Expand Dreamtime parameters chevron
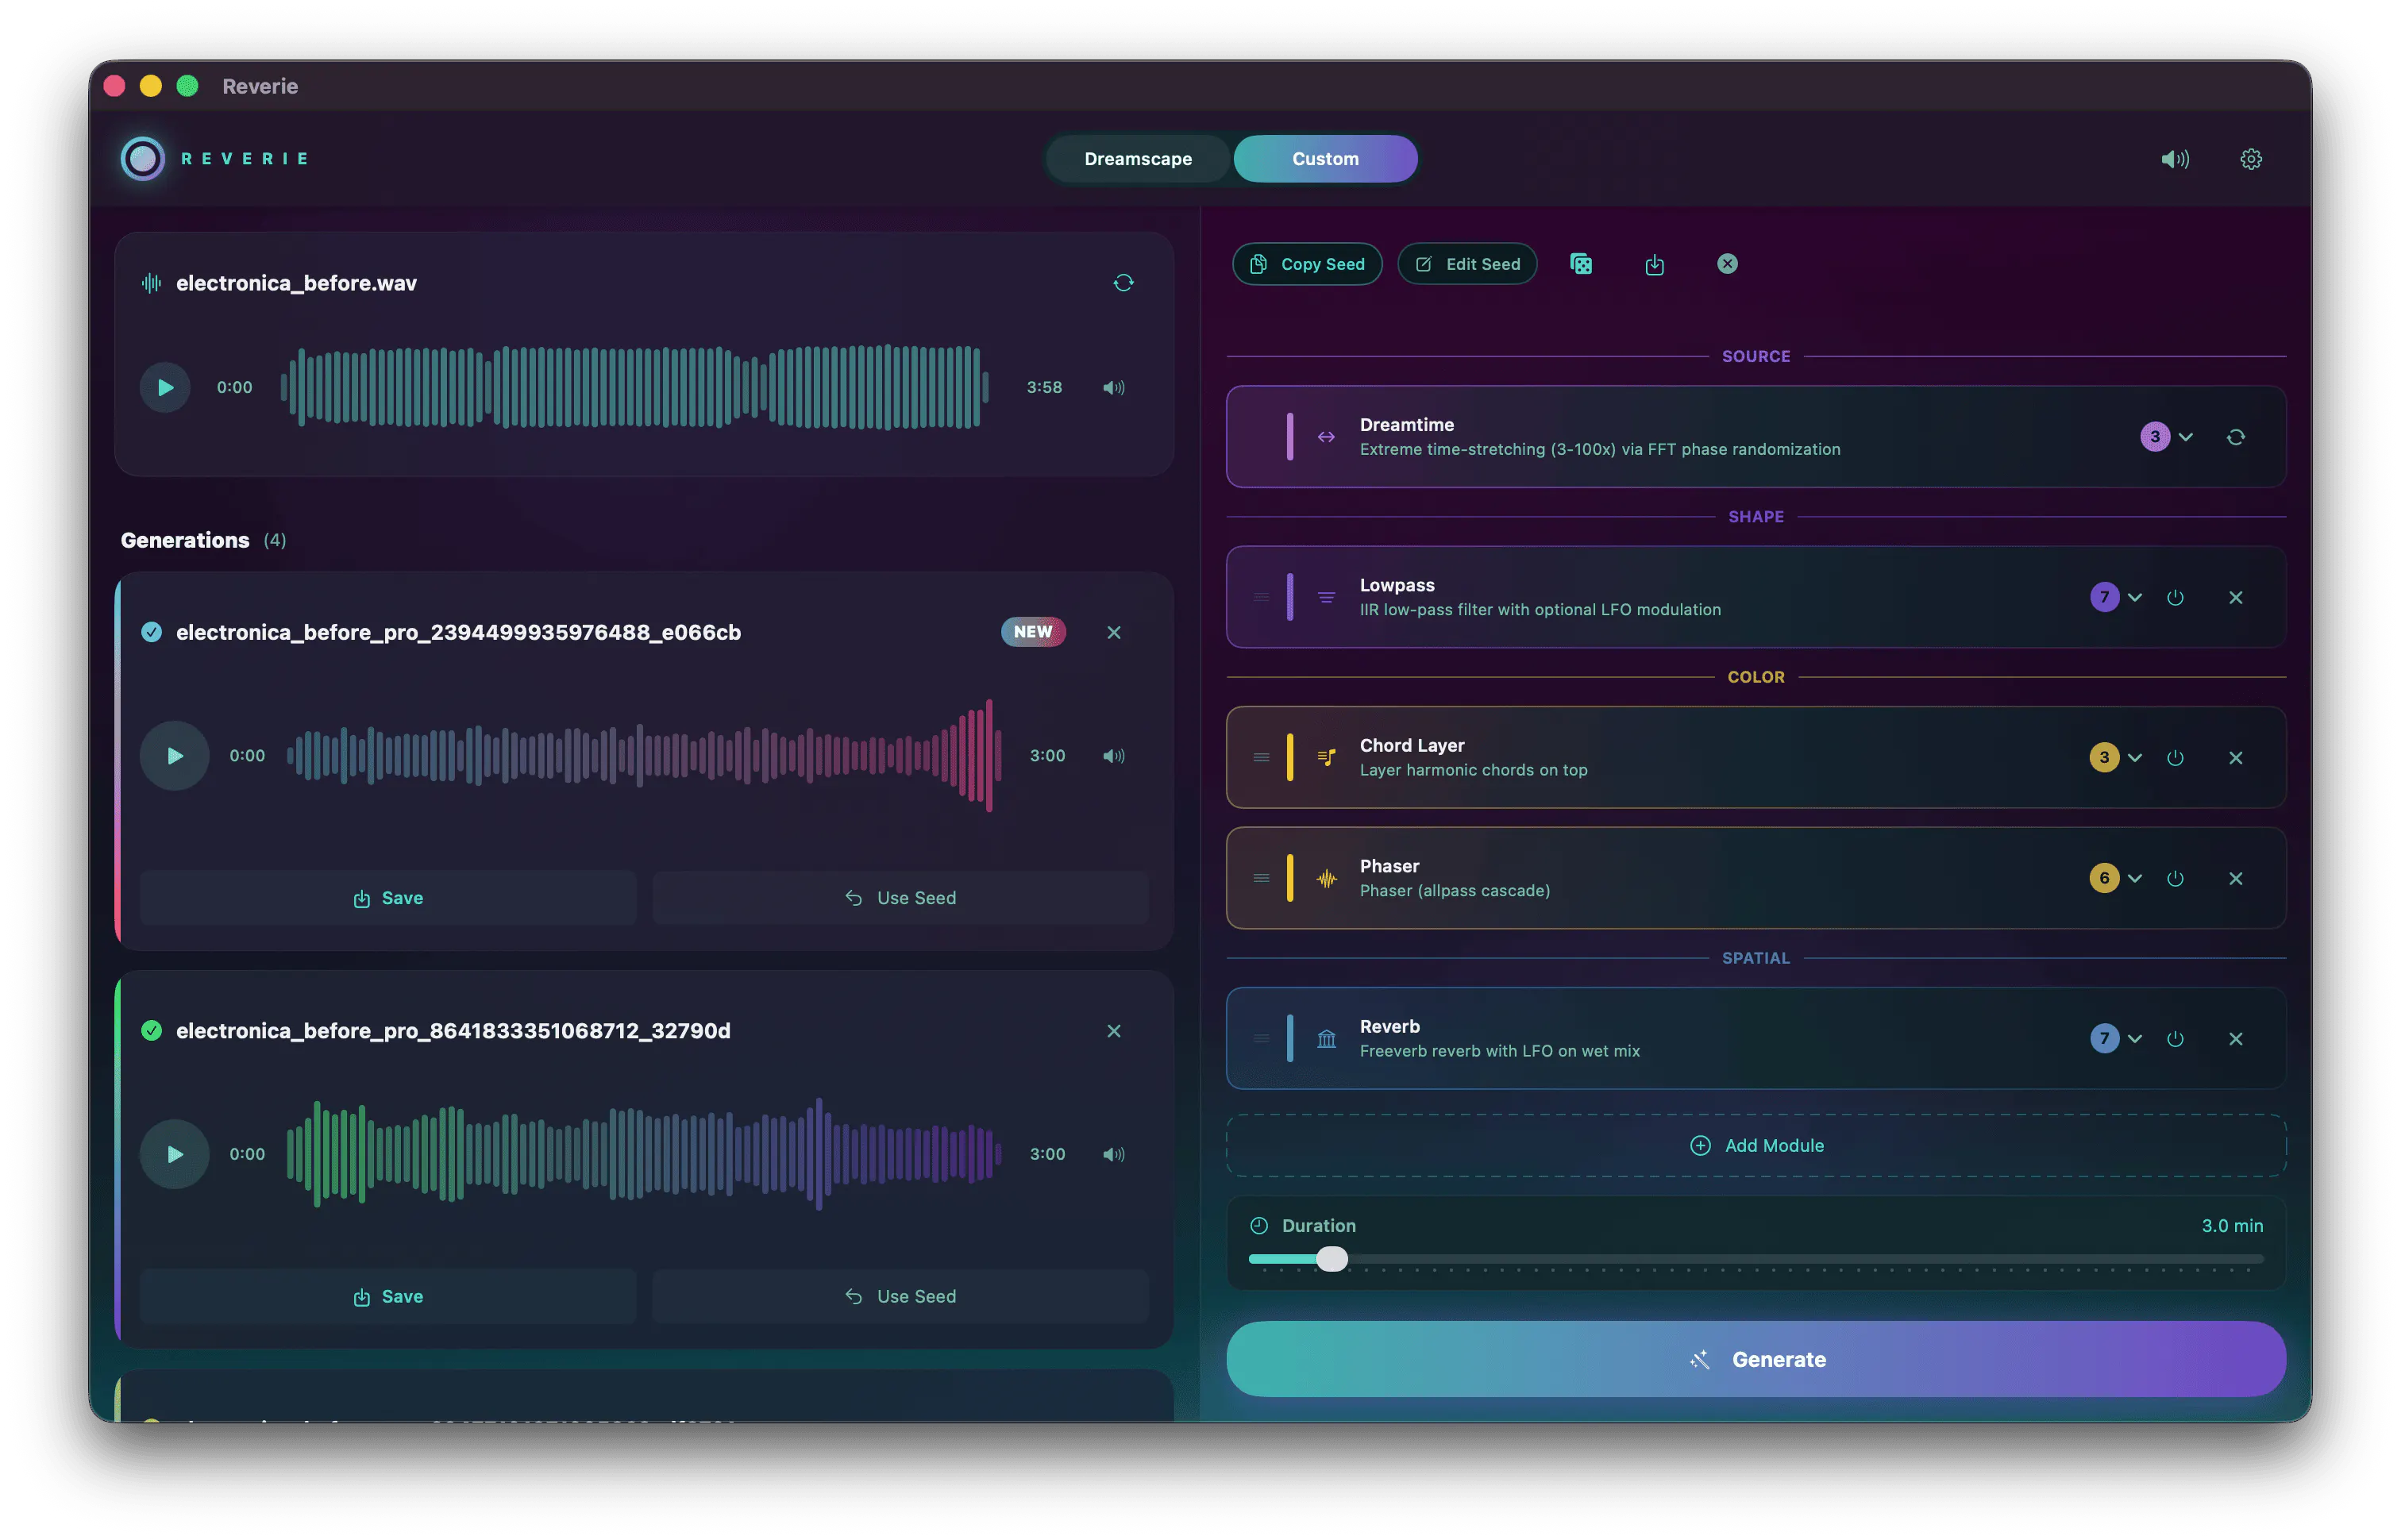 (x=2185, y=437)
